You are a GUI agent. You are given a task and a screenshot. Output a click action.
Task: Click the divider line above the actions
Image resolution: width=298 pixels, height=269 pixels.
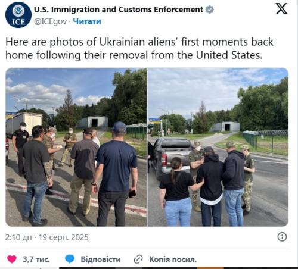(x=147, y=248)
